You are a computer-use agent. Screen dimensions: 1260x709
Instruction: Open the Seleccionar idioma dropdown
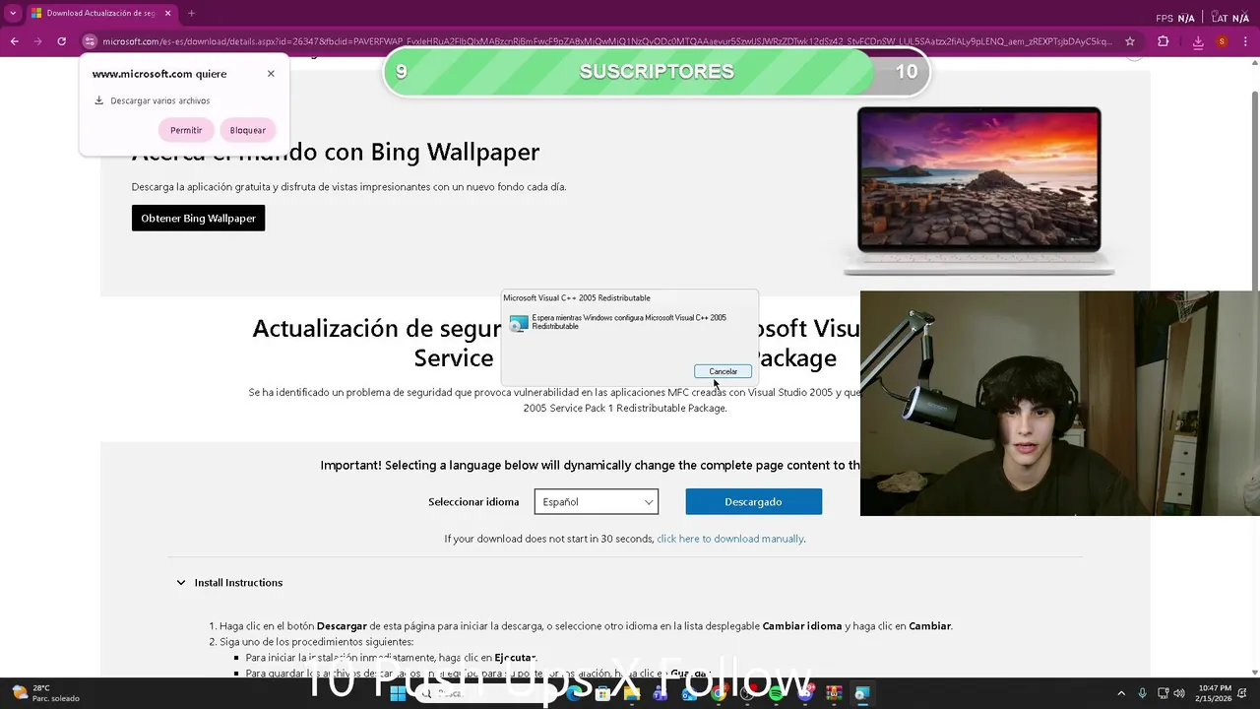597,501
